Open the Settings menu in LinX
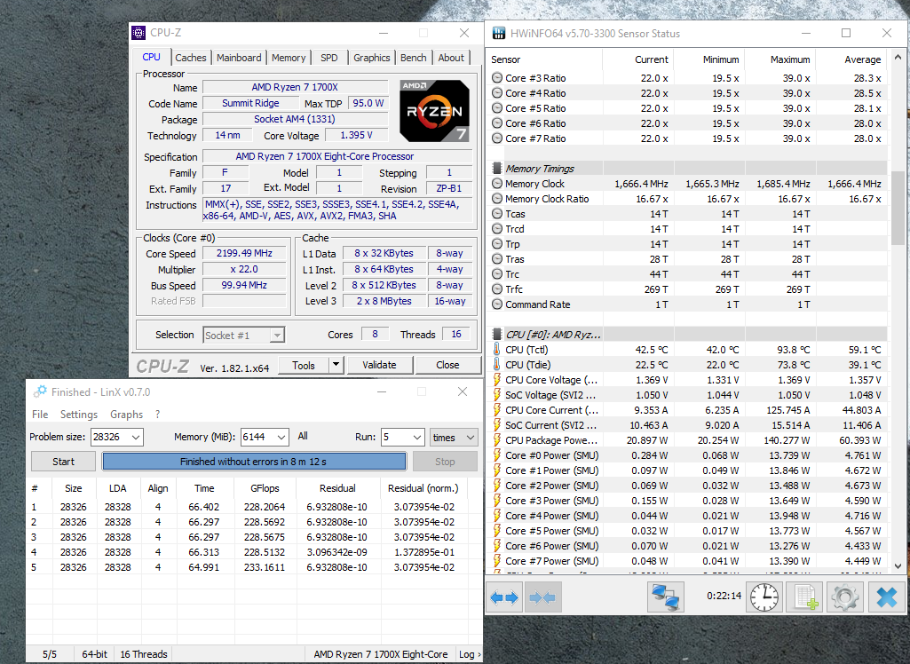Screen dimensions: 910x664 click(79, 414)
